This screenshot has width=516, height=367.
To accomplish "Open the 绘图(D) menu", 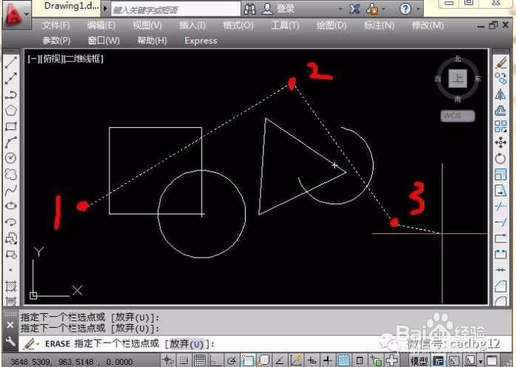I will (331, 25).
